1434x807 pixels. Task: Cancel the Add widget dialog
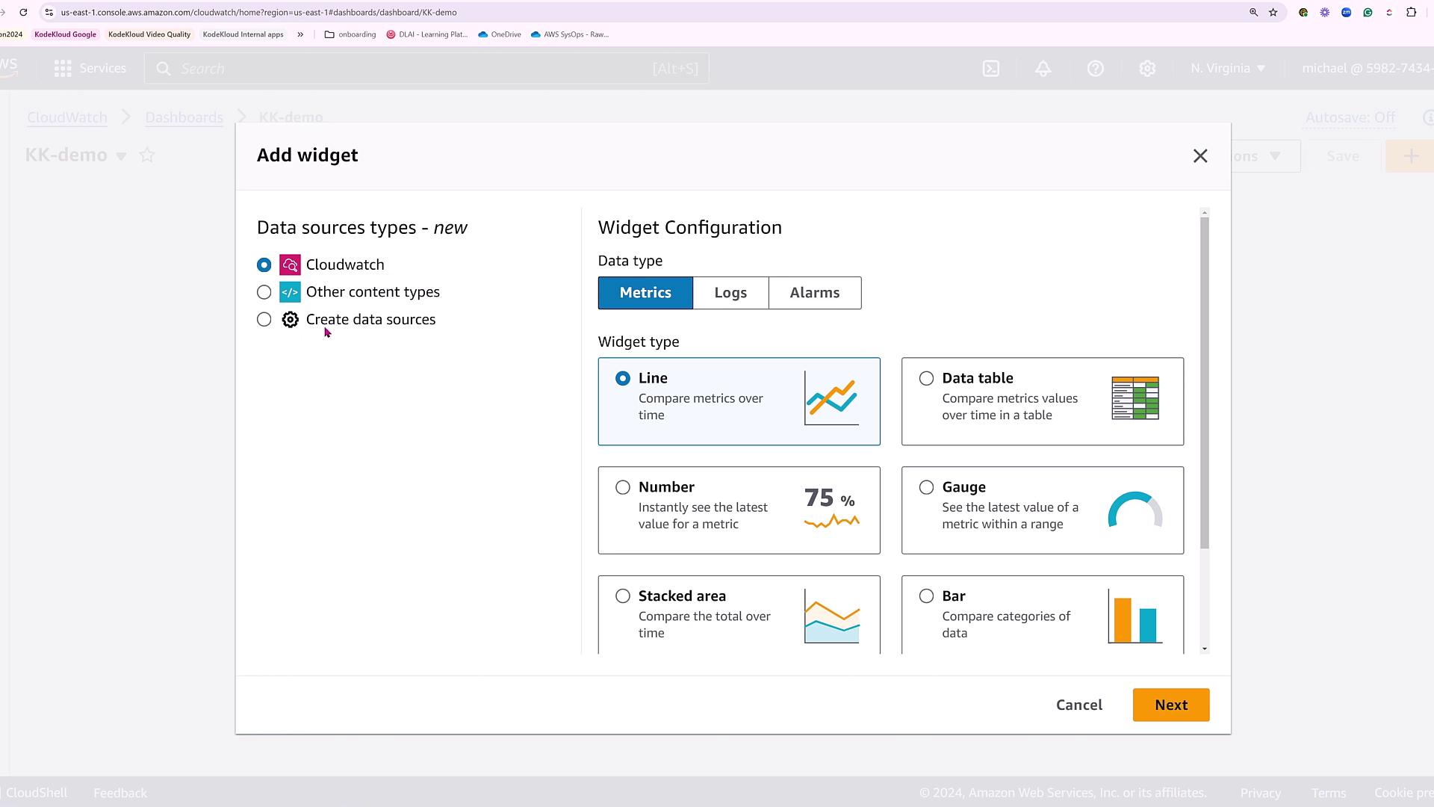[x=1078, y=705]
